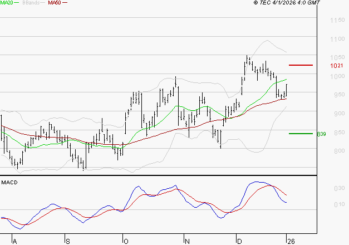
Task: Select the MA60 legend label
Action: 55,3
